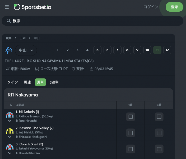Click the distance arrows icon
The height and width of the screenshot is (159, 186).
coord(7,69)
